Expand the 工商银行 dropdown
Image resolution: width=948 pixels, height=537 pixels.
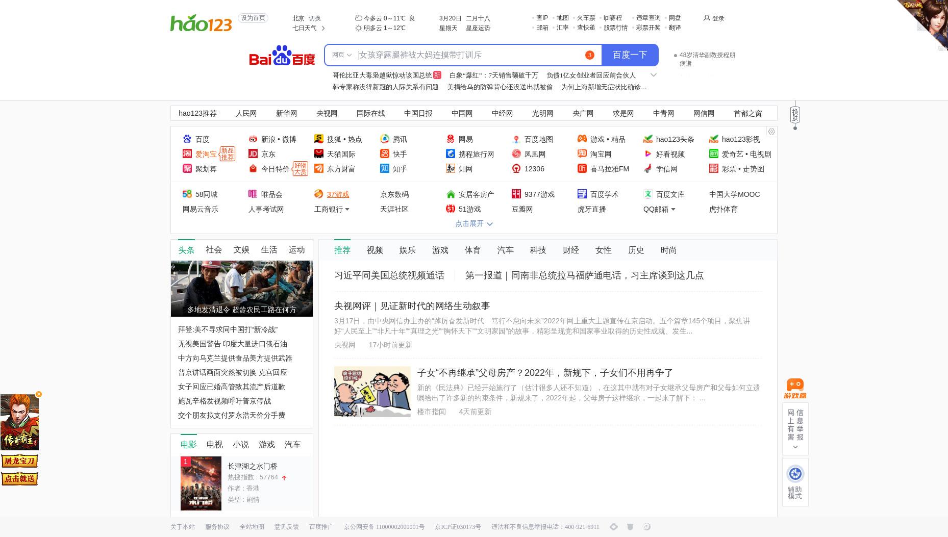coord(347,209)
